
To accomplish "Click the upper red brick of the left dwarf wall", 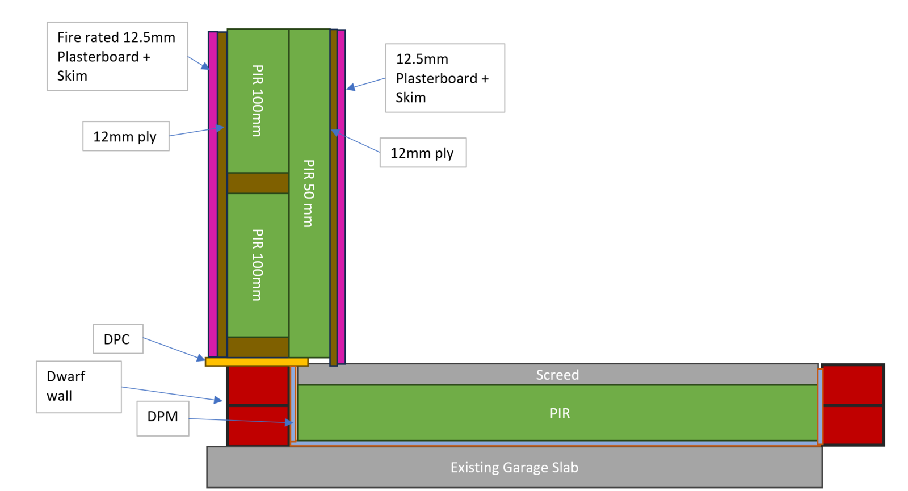I will [x=258, y=385].
